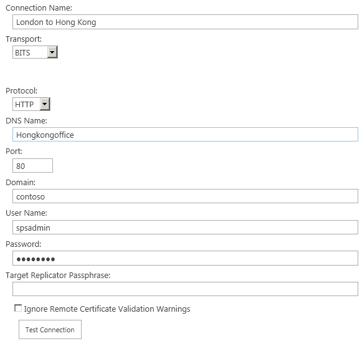The height and width of the screenshot is (341, 362).
Task: Click the 'DNS Name:' label
Action: pos(26,120)
